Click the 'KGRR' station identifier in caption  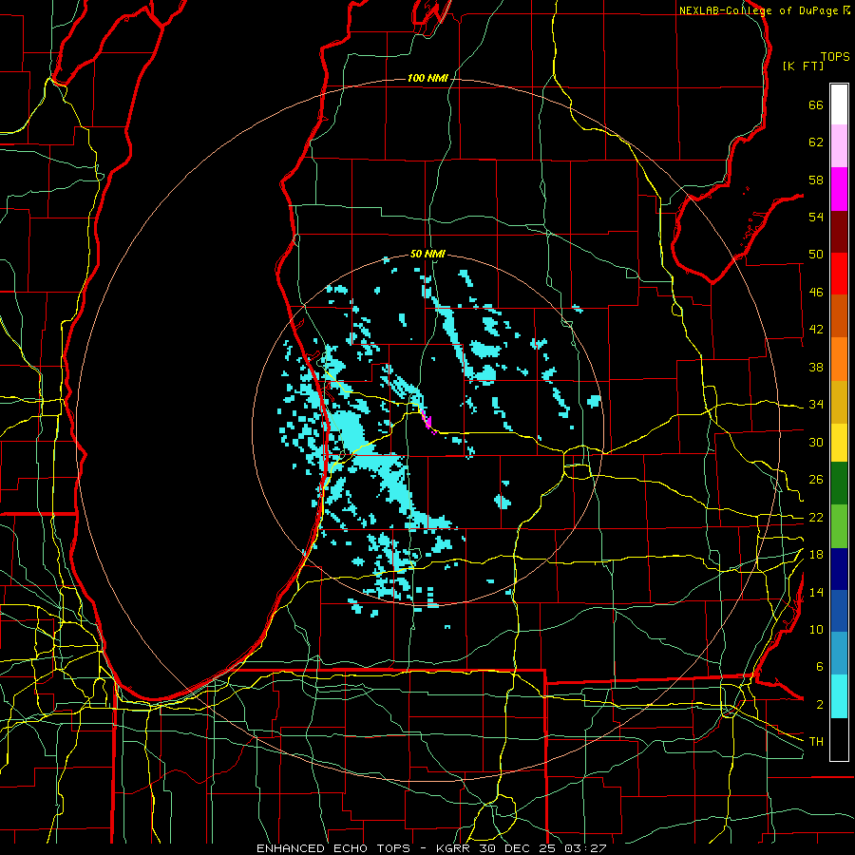452,848
